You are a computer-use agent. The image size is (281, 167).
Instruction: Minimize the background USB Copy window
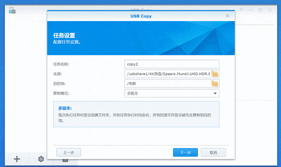251,10
